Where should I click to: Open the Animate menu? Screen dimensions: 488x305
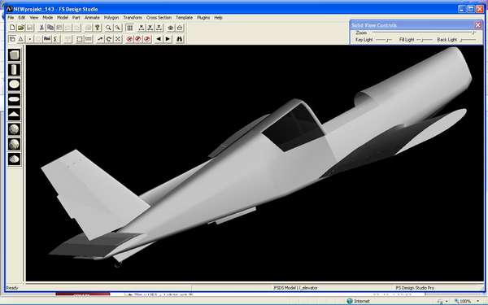[x=92, y=18]
